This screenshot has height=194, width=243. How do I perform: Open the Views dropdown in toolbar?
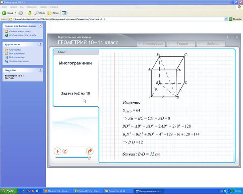click(x=65, y=13)
